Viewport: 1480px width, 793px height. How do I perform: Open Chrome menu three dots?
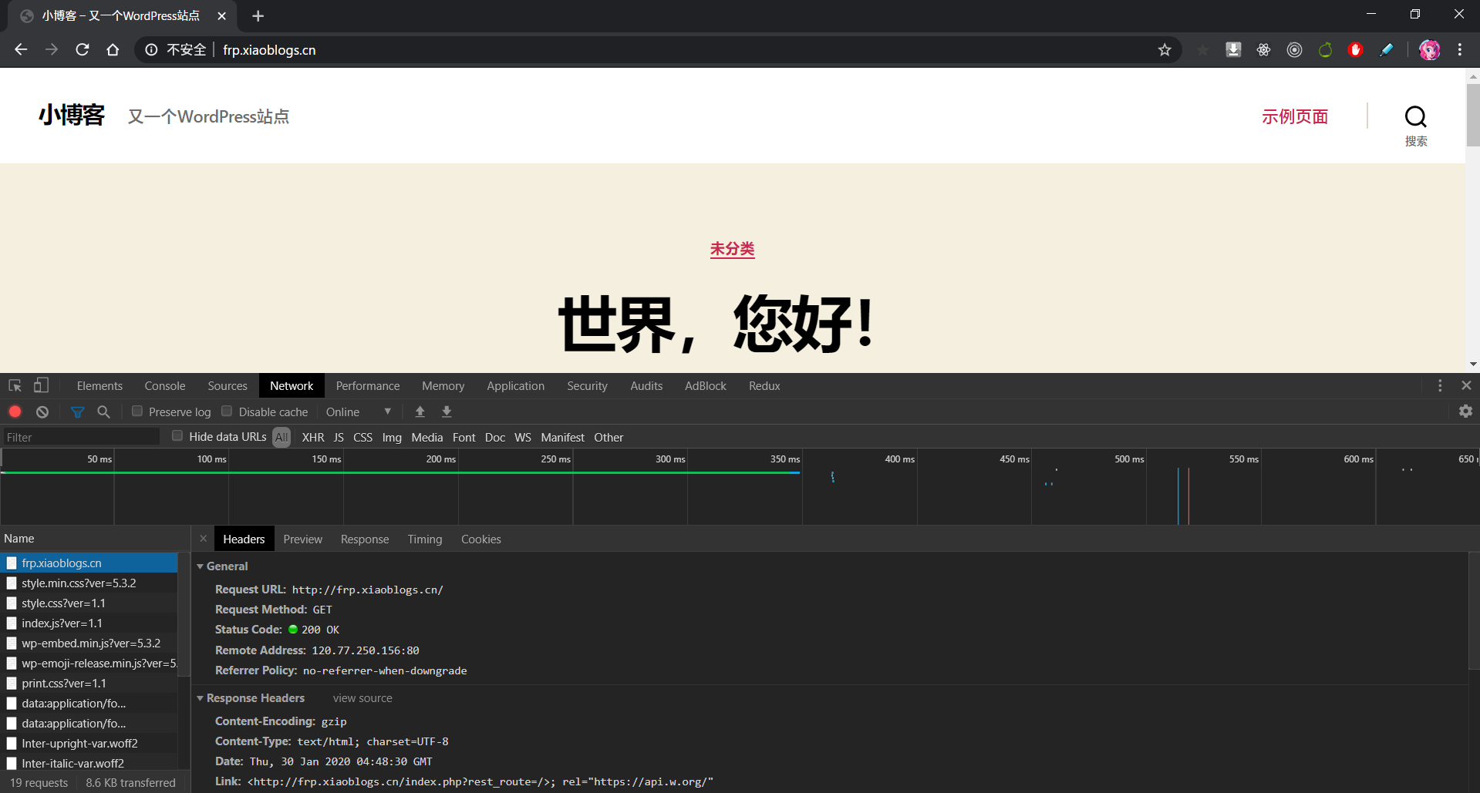1460,49
